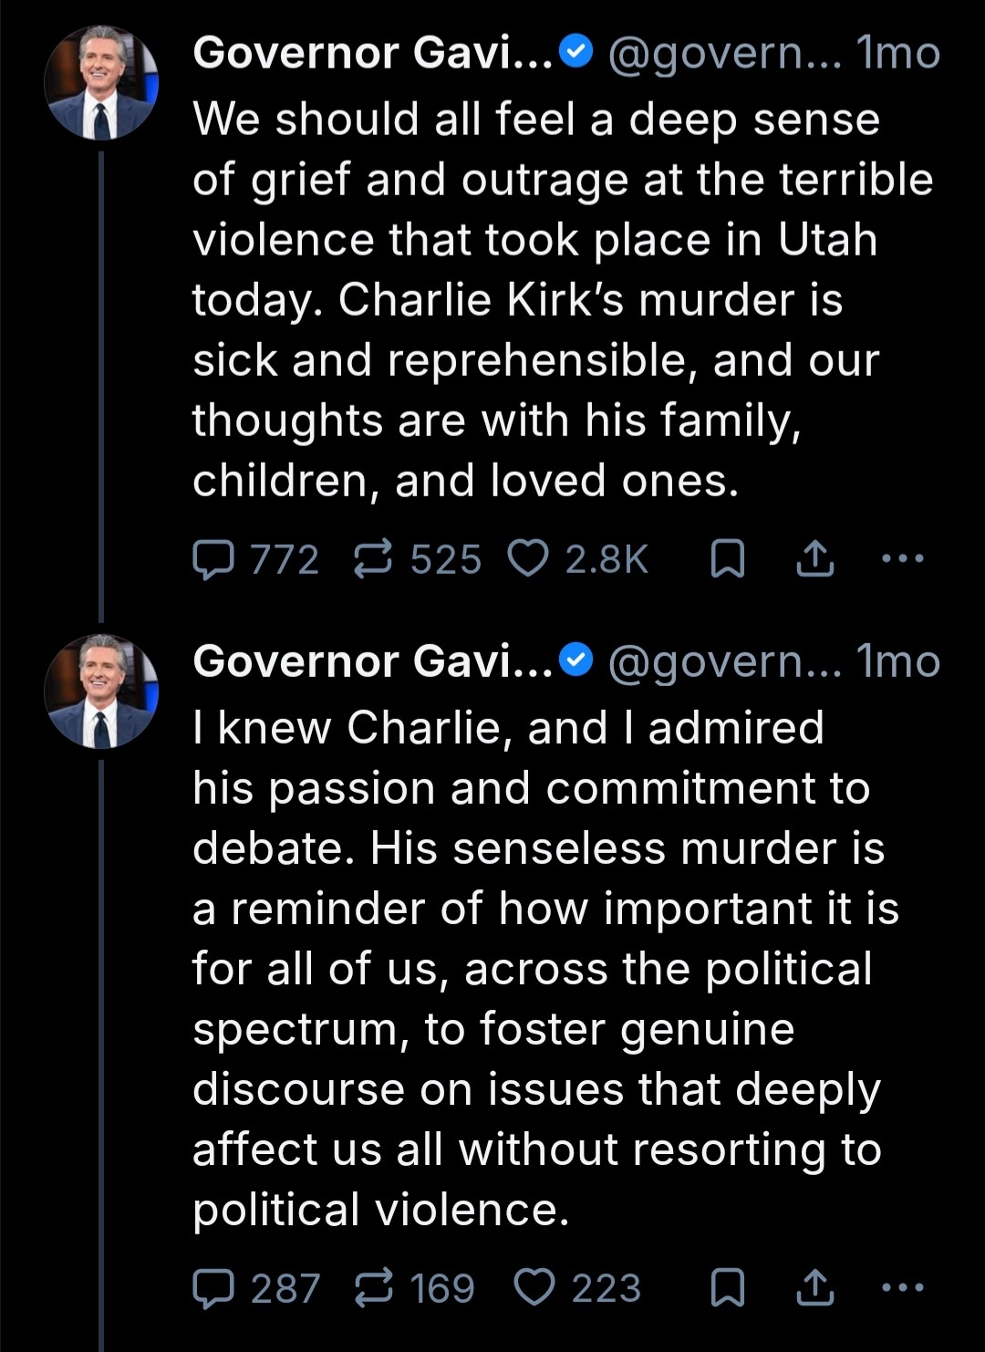Open the profile picture on the first post

pos(101,83)
